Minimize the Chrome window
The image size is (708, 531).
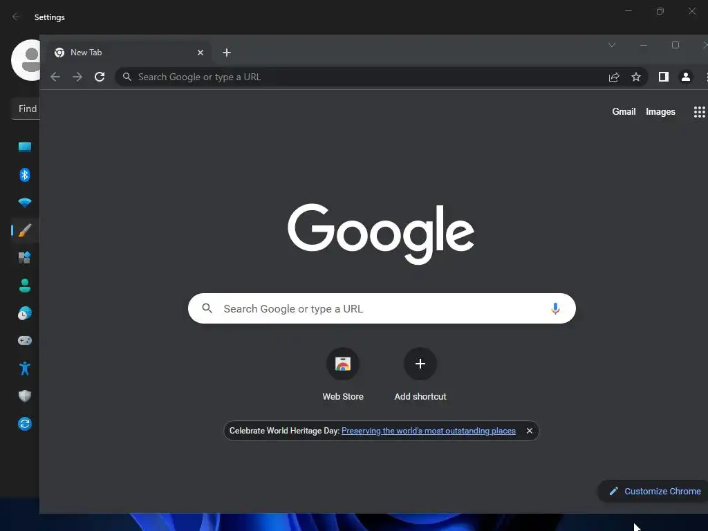[644, 45]
